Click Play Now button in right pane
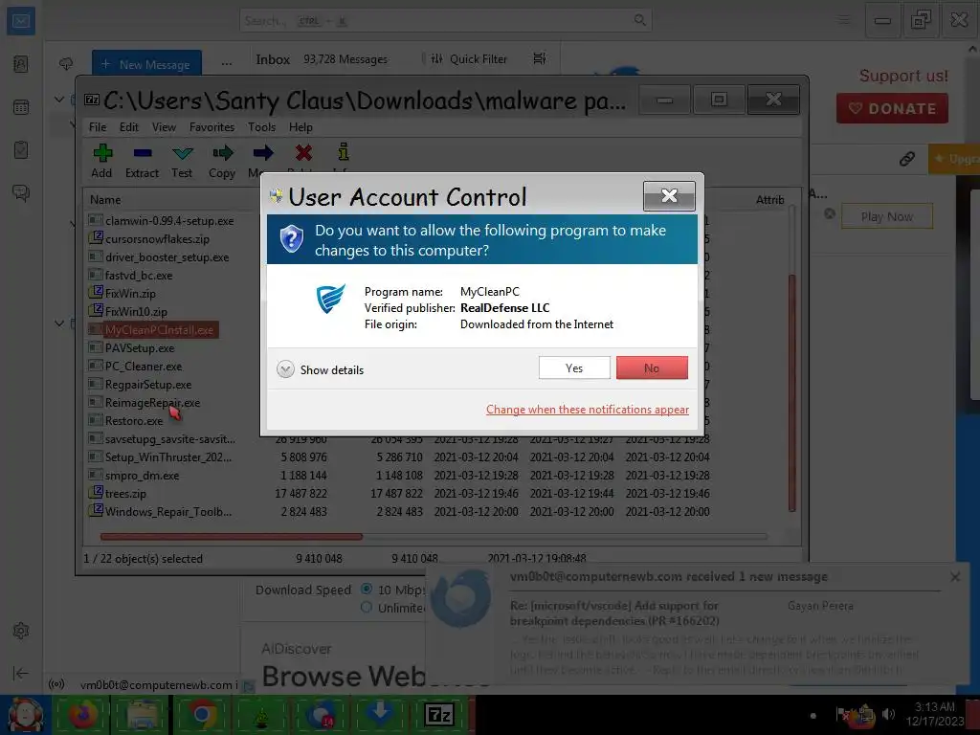The height and width of the screenshot is (735, 980). coord(887,216)
